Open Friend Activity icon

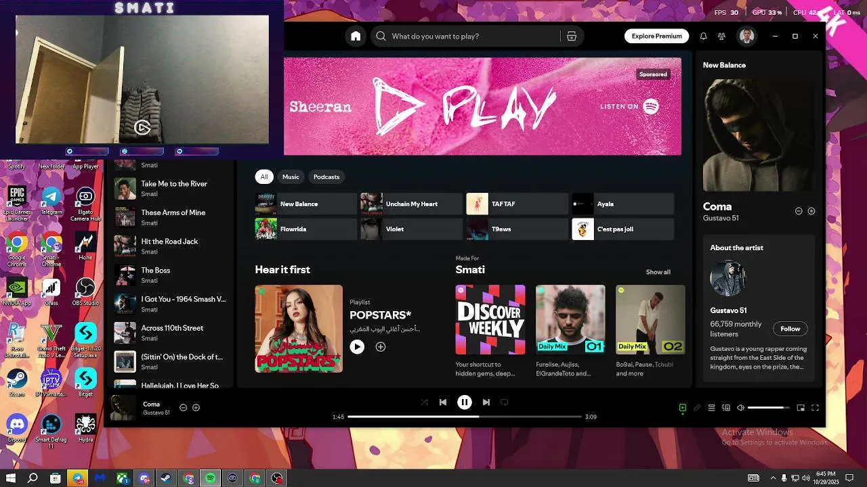[721, 37]
